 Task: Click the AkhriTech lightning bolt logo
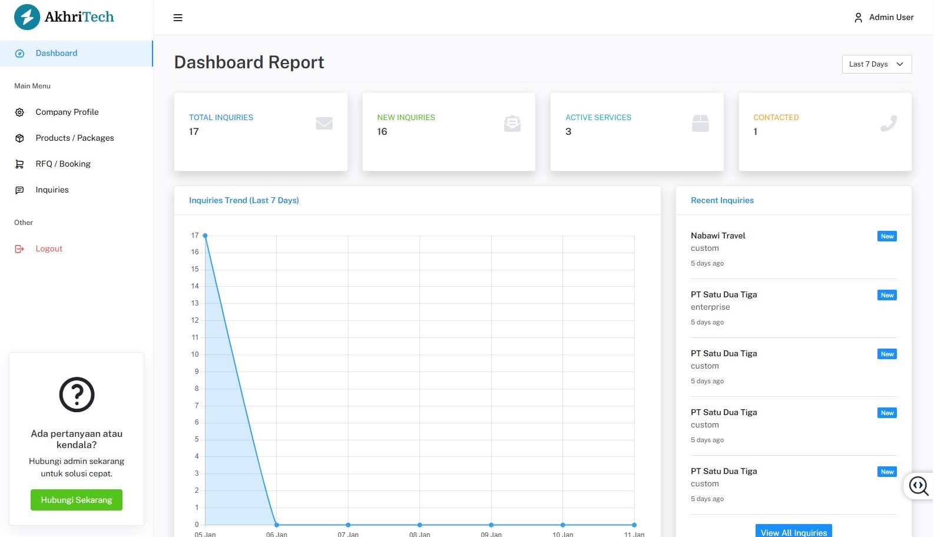click(27, 17)
